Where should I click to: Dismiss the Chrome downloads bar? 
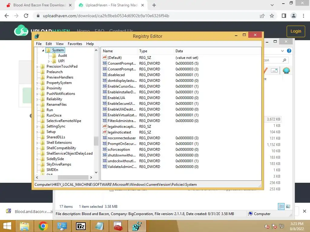click(x=305, y=211)
